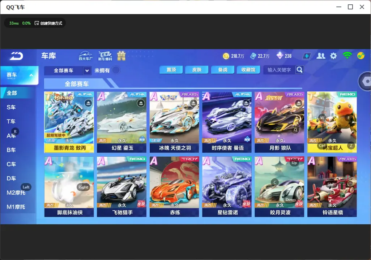This screenshot has width=371, height=260.
Task: Click 皮肤 badge on 星钻雷诺 card
Action: [246, 204]
